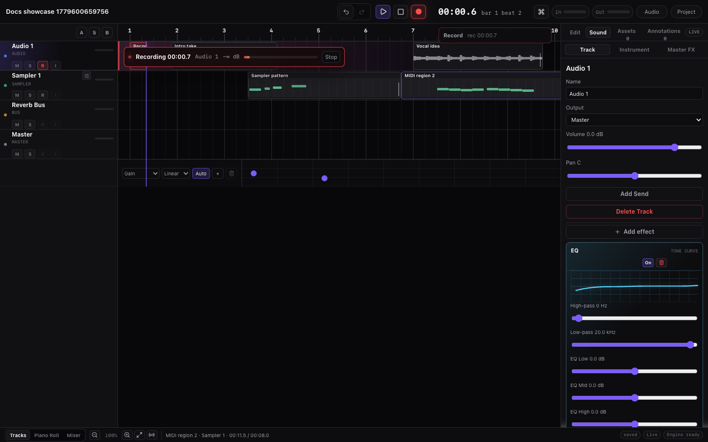The image size is (708, 442).
Task: Click the Add effect button
Action: pyautogui.click(x=634, y=232)
